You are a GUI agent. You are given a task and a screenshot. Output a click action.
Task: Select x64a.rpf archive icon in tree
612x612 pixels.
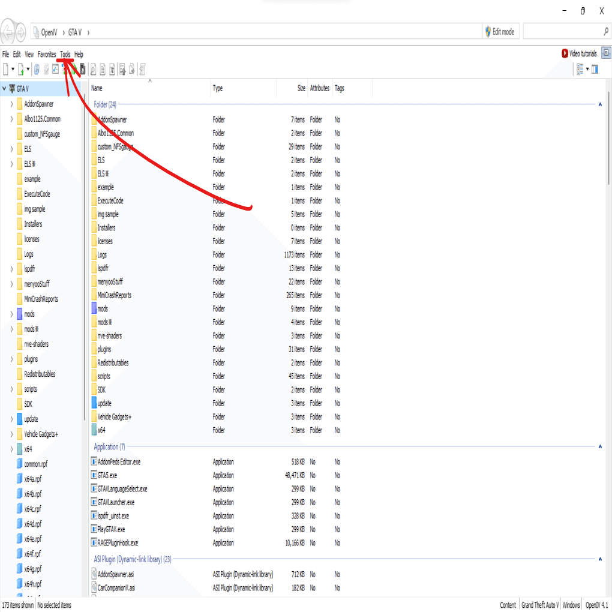click(x=20, y=479)
